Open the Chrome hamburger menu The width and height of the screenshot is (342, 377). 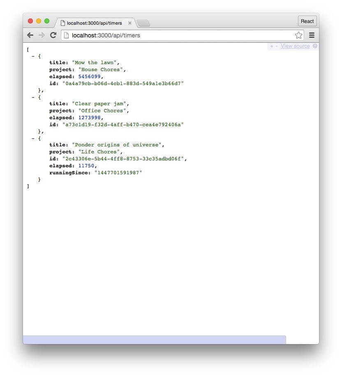point(312,35)
